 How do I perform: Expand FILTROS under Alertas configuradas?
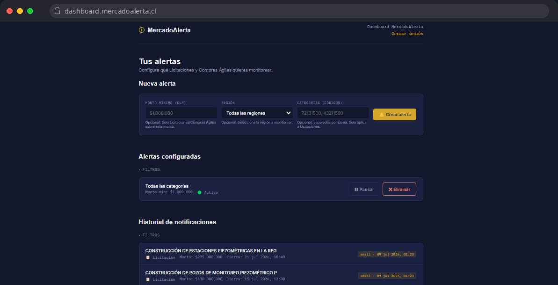[150, 169]
